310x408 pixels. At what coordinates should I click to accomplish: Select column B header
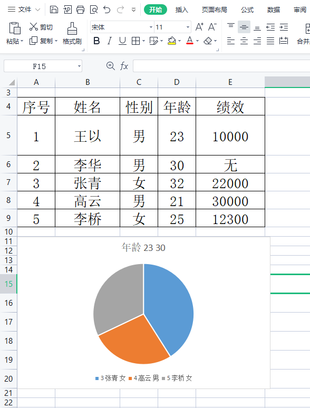pyautogui.click(x=88, y=82)
